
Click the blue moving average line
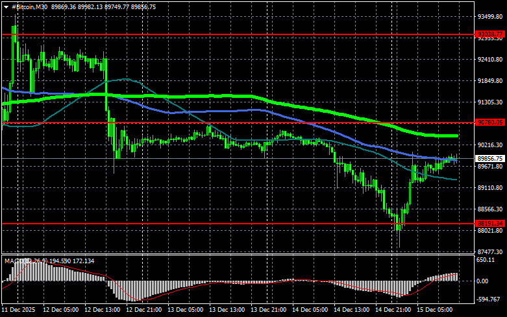[195, 112]
